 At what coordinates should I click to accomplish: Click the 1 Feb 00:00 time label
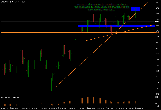(x=62, y=108)
